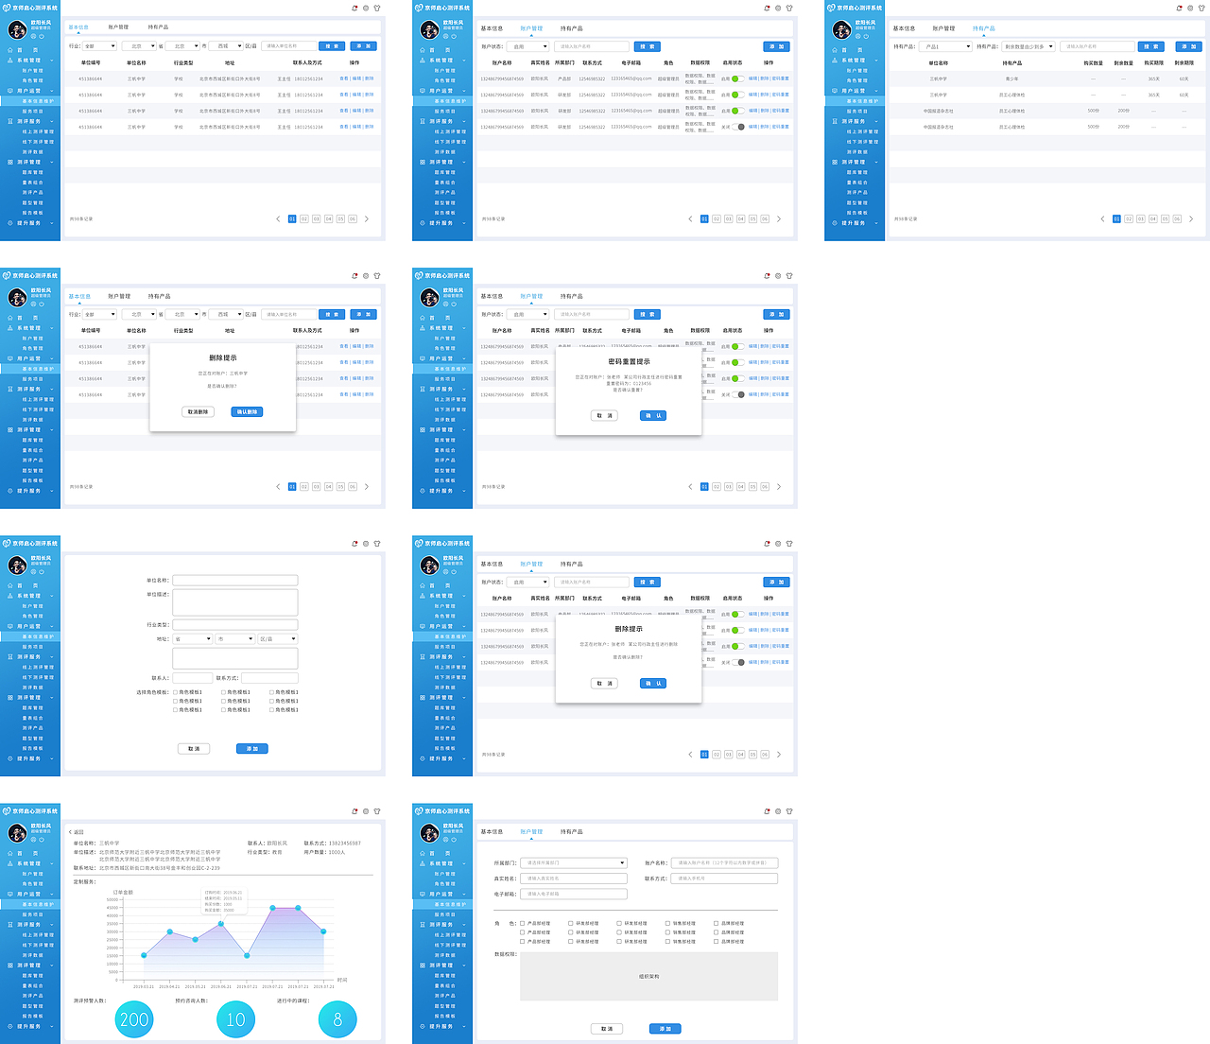The height and width of the screenshot is (1044, 1210).
Task: Open the 所属部门 dropdown in the add-account form
Action: tap(574, 862)
